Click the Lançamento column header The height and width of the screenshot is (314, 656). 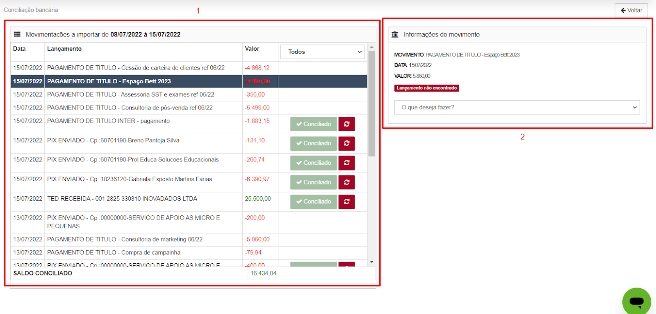64,49
